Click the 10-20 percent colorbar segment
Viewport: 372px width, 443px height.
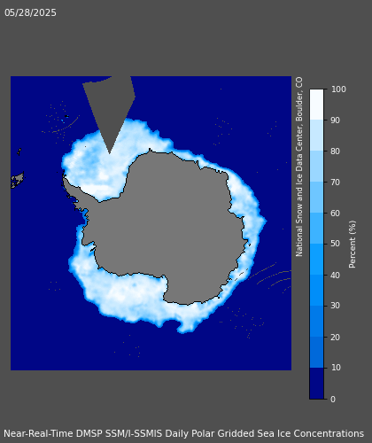coord(316,353)
